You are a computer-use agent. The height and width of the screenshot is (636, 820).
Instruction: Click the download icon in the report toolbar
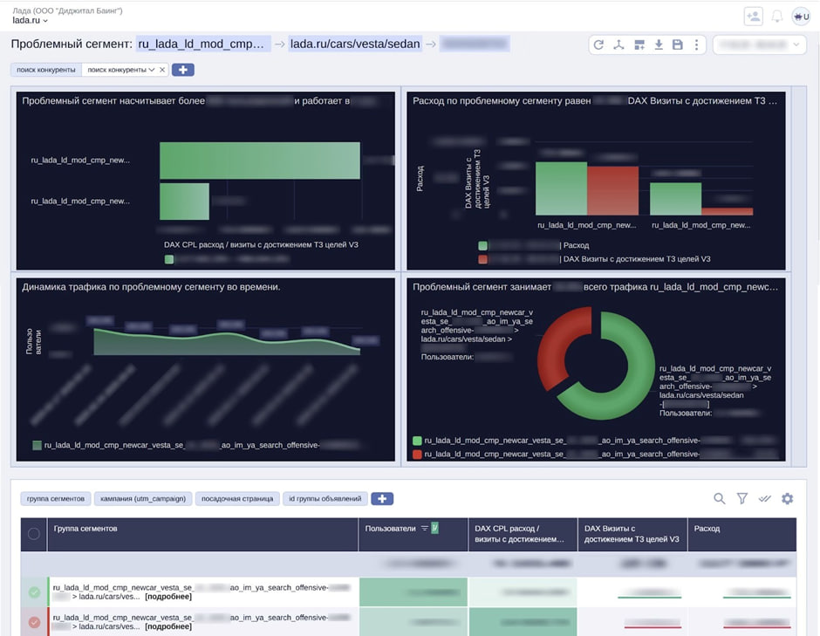point(659,44)
